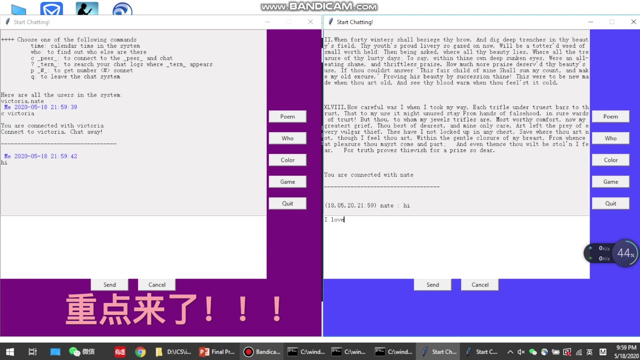Click M input method tray icon
This screenshot has width=640, height=360.
click(603, 352)
